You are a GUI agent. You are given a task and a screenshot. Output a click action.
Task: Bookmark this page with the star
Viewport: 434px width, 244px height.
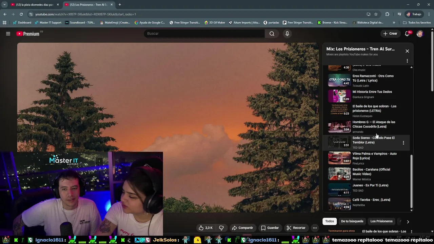376,14
